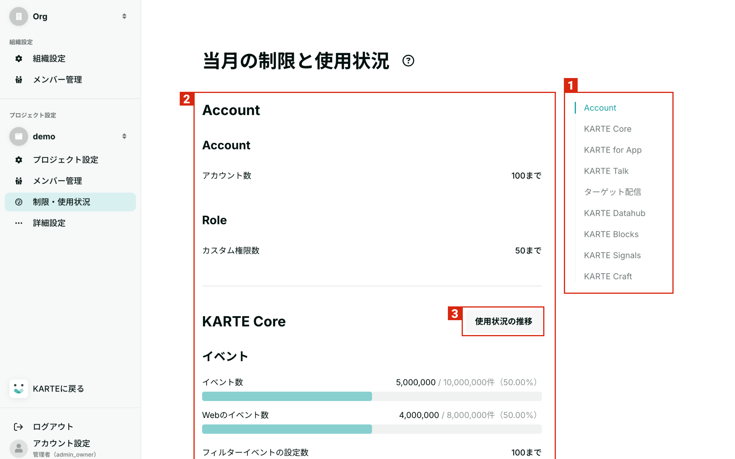This screenshot has height=459, width=735.
Task: Click the Role section heading
Action: [214, 220]
